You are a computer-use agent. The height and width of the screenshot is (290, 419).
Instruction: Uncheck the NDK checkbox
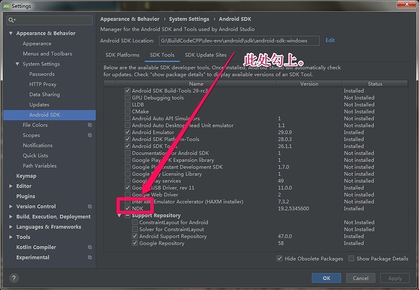128,208
